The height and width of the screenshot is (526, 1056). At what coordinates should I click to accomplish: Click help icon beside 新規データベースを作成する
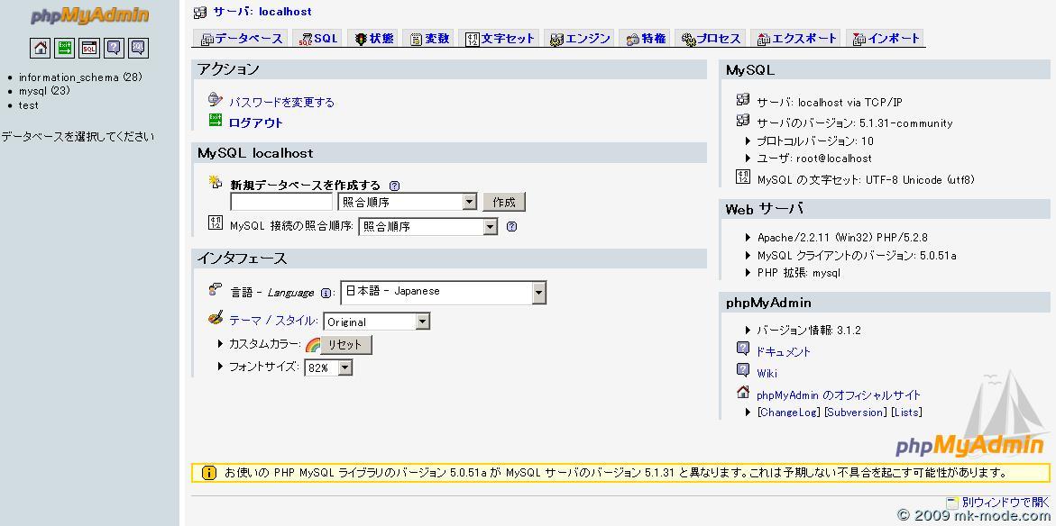394,186
